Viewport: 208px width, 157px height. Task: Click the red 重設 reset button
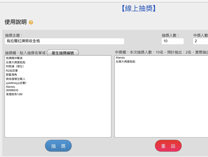[x=168, y=146]
